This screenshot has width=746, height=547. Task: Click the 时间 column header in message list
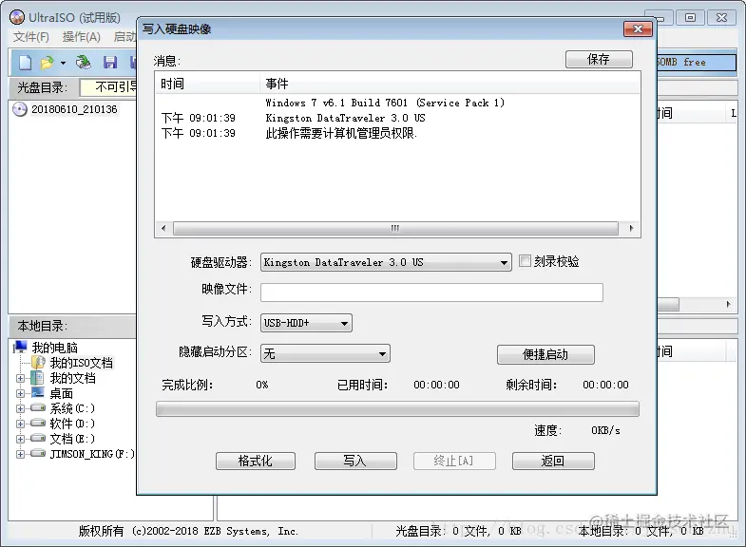[x=207, y=84]
